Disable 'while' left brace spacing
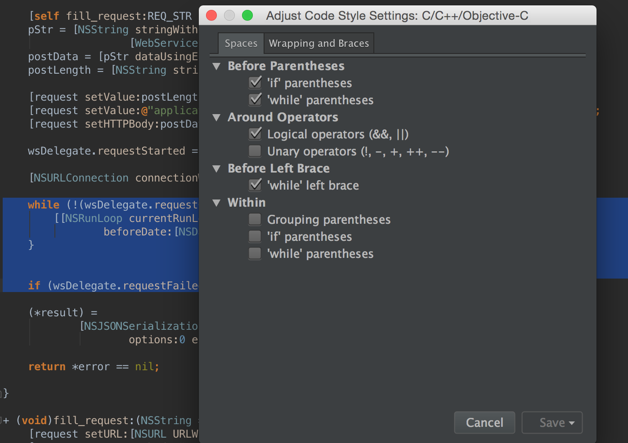Screen dimensions: 628x443 [x=255, y=185]
